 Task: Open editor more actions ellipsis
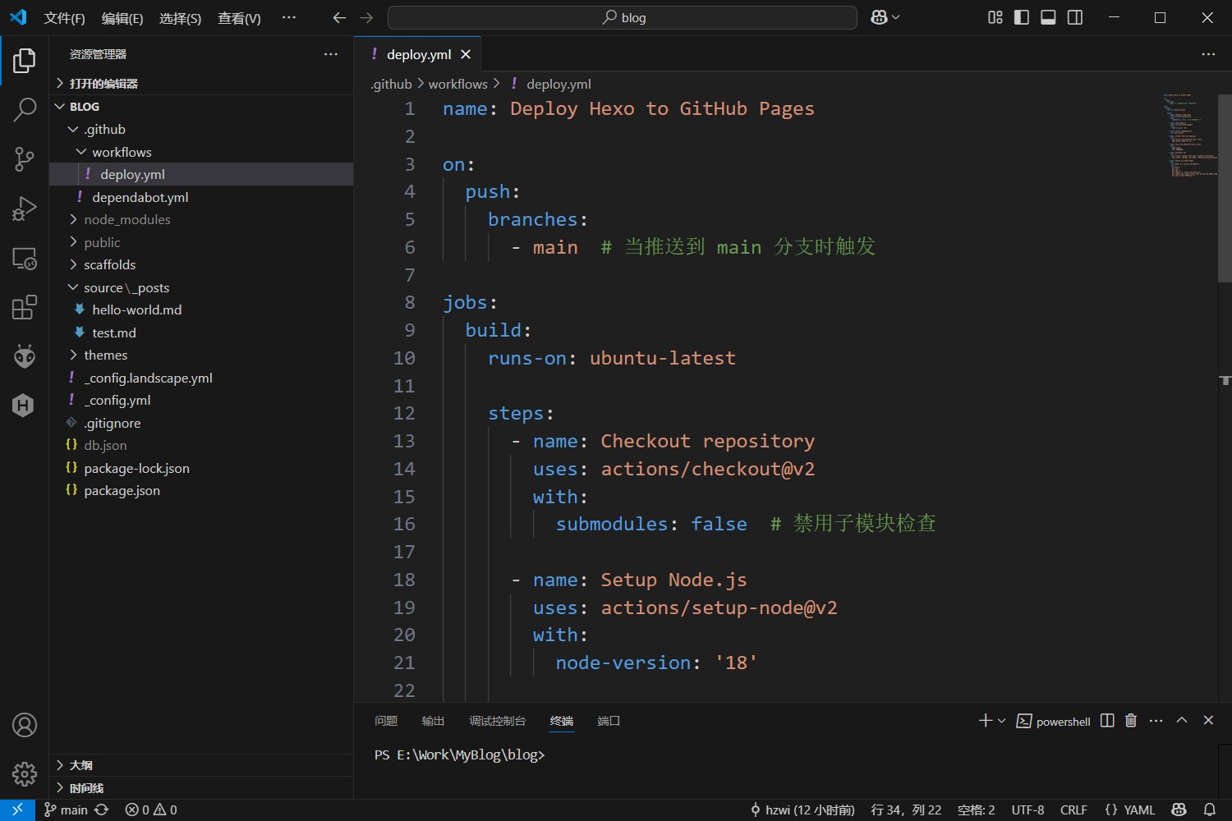[1208, 54]
